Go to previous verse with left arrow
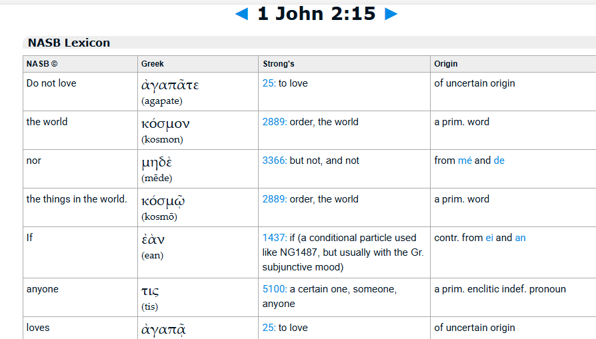This screenshot has width=596, height=339. [242, 14]
